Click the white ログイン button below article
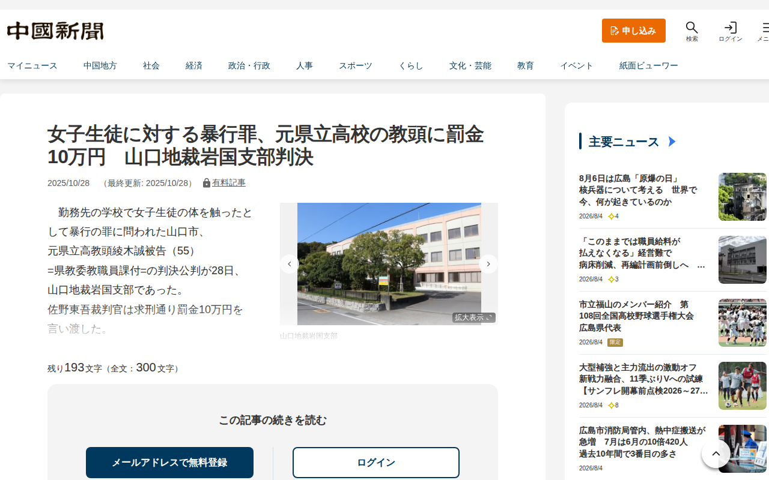769x480 pixels. point(376,463)
